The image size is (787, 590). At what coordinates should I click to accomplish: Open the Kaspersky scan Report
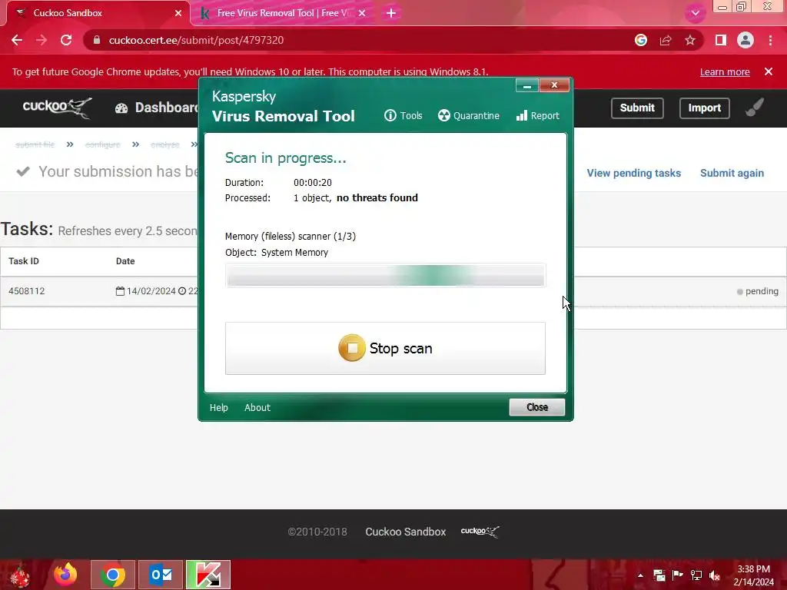[x=537, y=116]
